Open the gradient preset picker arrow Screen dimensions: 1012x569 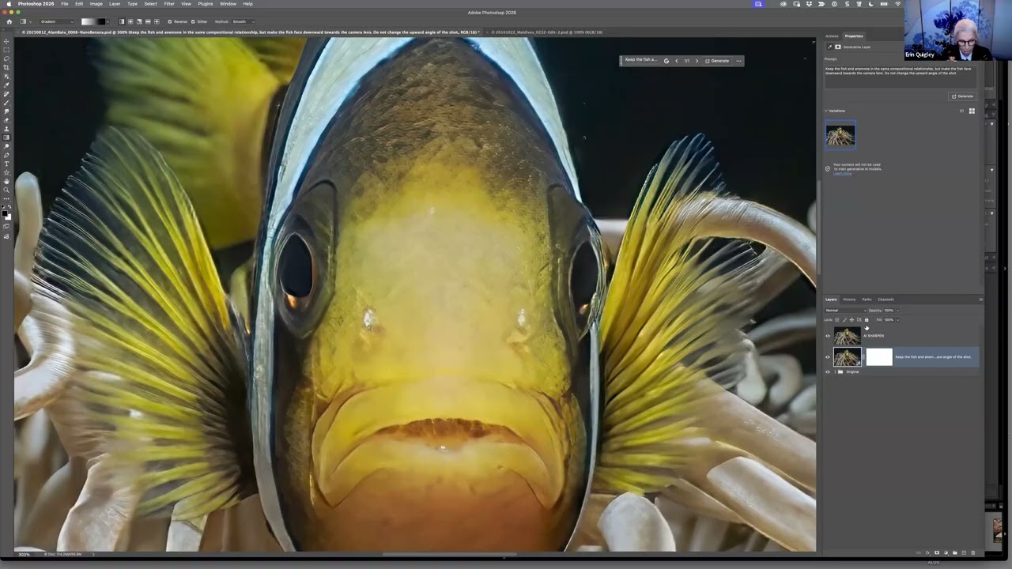[108, 22]
